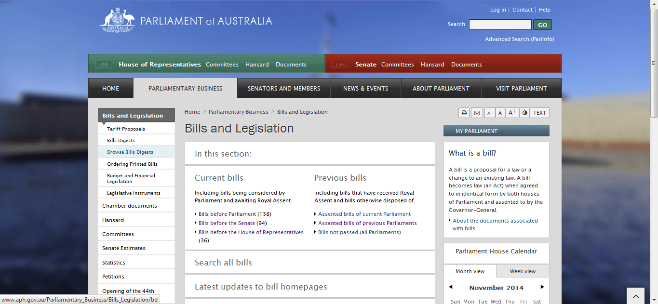Click into the Search text field

(x=500, y=25)
